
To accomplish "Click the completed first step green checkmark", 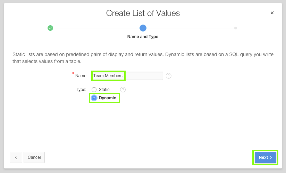I will pyautogui.click(x=50, y=28).
